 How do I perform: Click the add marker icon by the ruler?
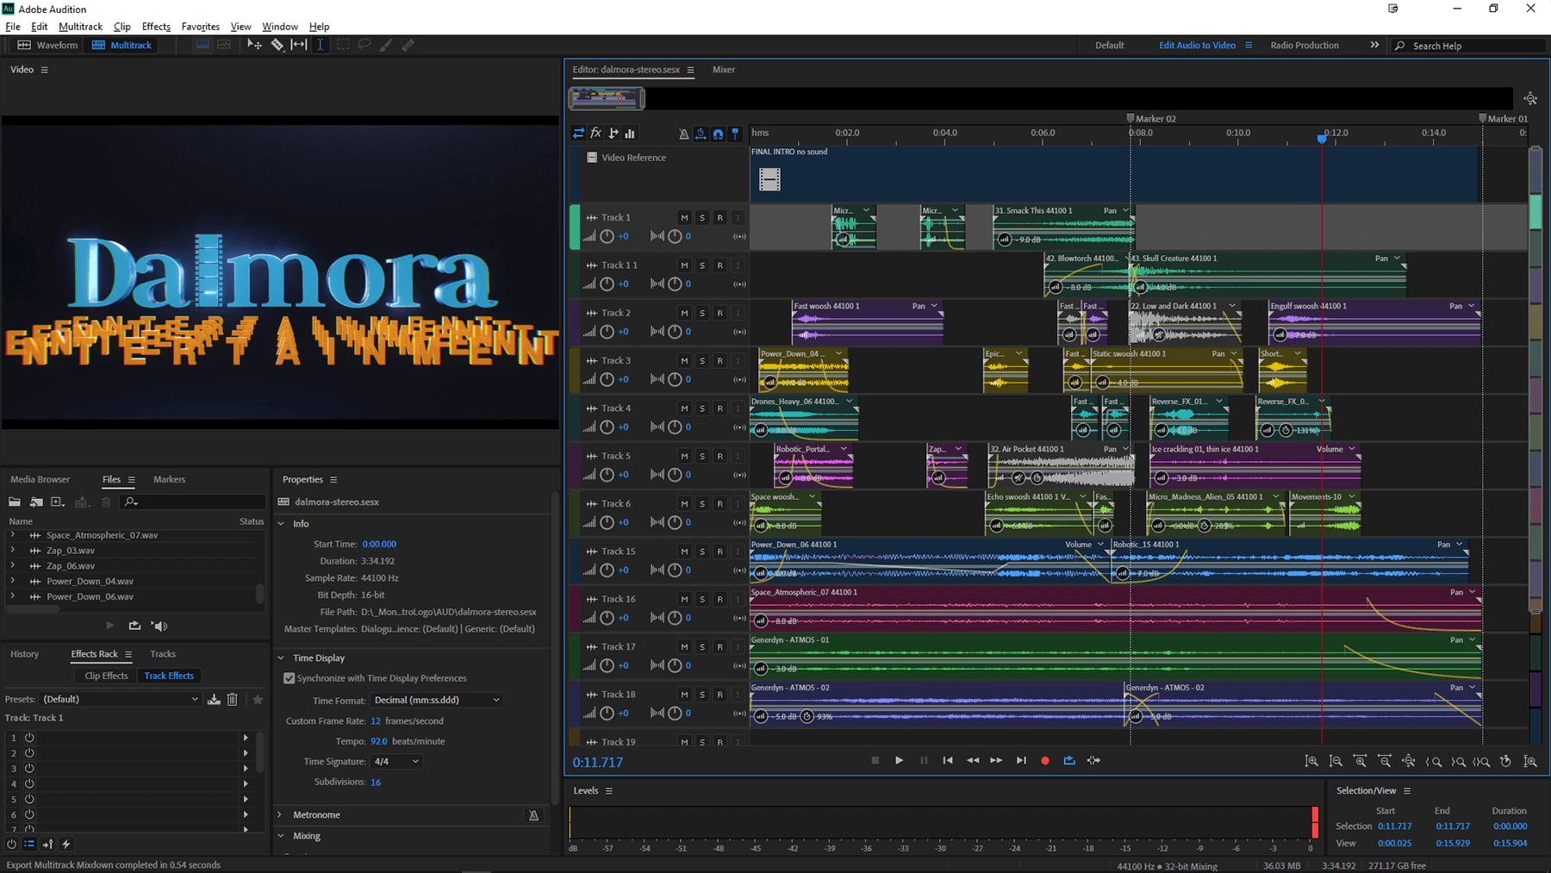pos(735,134)
